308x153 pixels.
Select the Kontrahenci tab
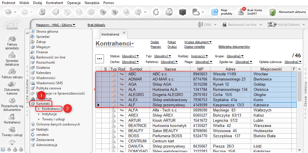pos(111,34)
